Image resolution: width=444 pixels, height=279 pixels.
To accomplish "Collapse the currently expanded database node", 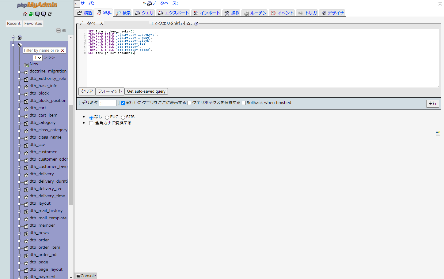I will click(13, 45).
